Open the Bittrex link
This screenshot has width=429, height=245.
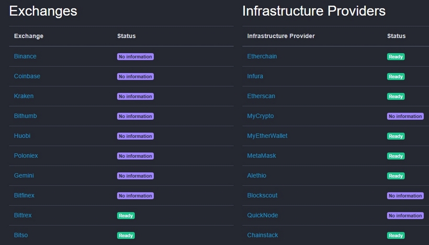click(x=23, y=216)
